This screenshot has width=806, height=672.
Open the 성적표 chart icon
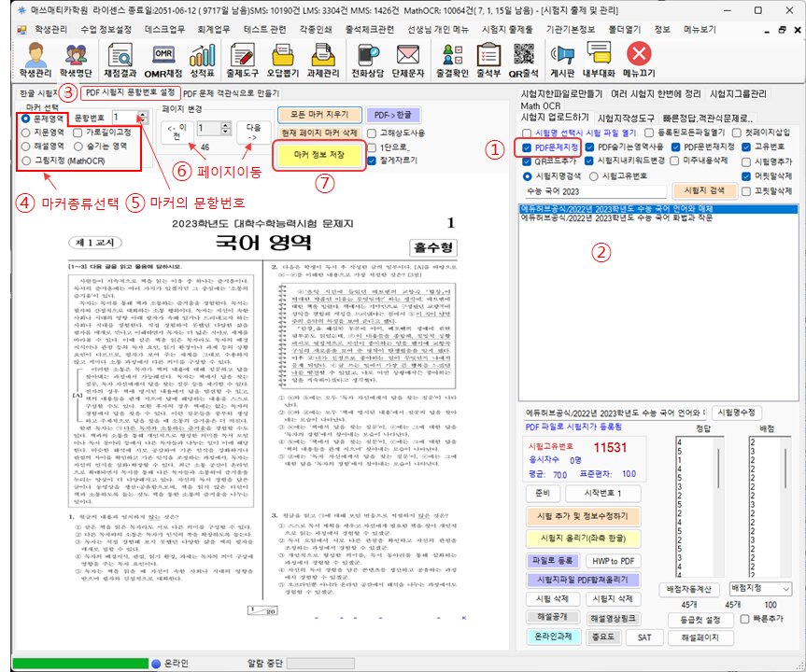tap(202, 60)
